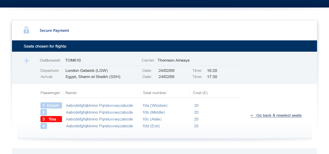
Task: Click London Gatwick (LGW) departure text
Action: 86,70
